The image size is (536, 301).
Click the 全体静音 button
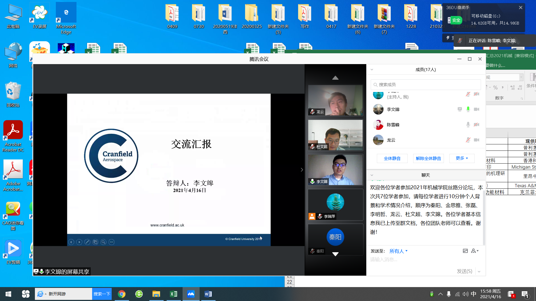pyautogui.click(x=392, y=158)
